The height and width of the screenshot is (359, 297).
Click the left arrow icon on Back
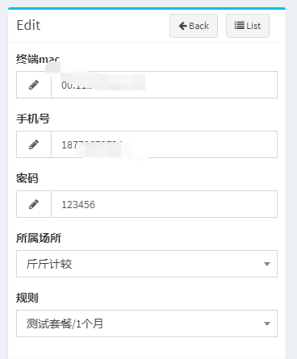183,26
